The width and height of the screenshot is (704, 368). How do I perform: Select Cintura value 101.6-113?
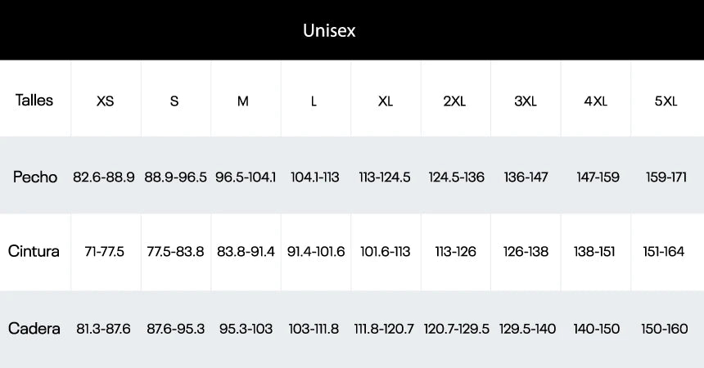click(386, 252)
